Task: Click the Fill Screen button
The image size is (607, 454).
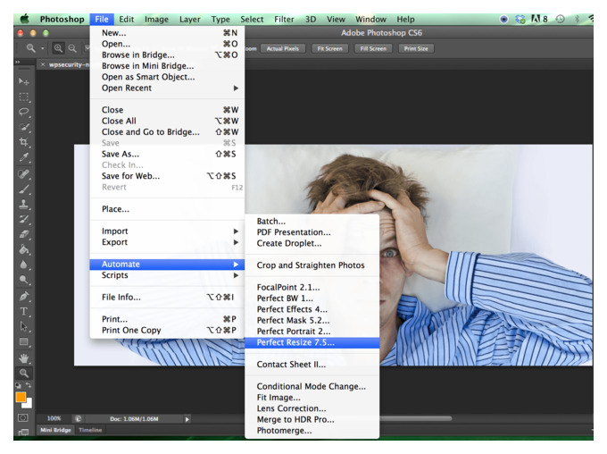Action: [x=373, y=48]
